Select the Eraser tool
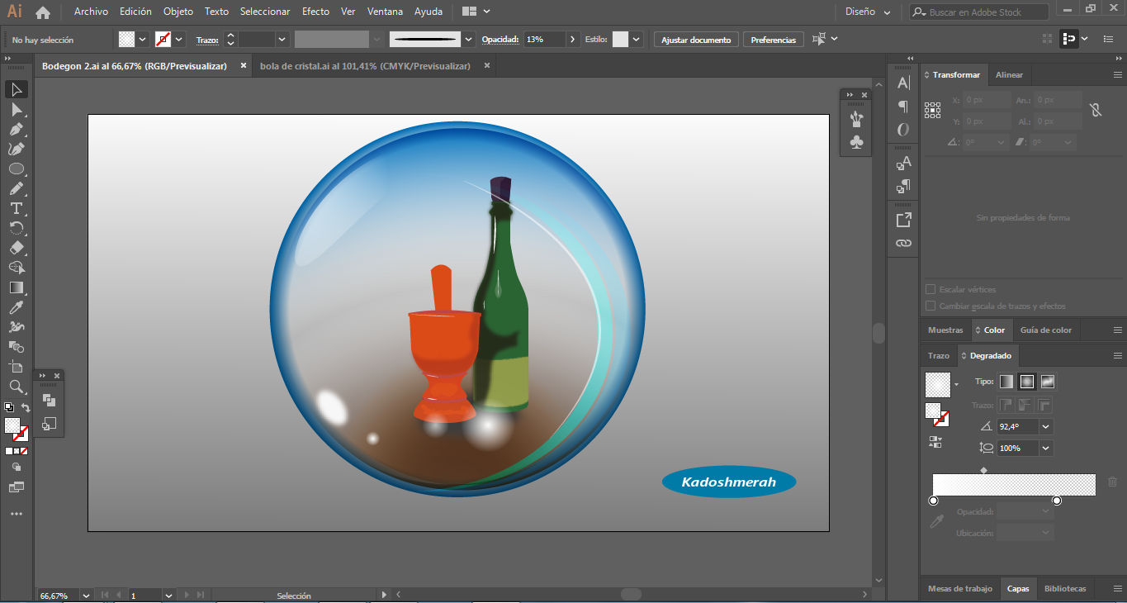Image resolution: width=1127 pixels, height=603 pixels. (x=16, y=248)
